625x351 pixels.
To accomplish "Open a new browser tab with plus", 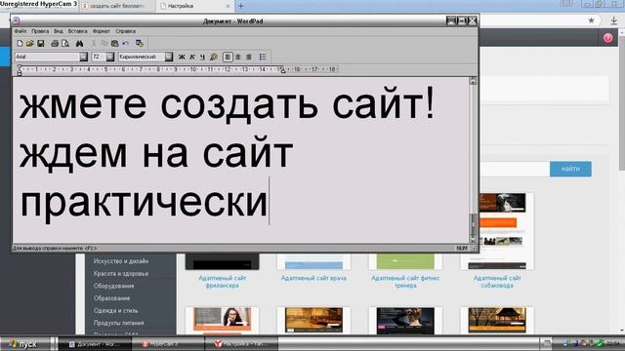I will [241, 6].
